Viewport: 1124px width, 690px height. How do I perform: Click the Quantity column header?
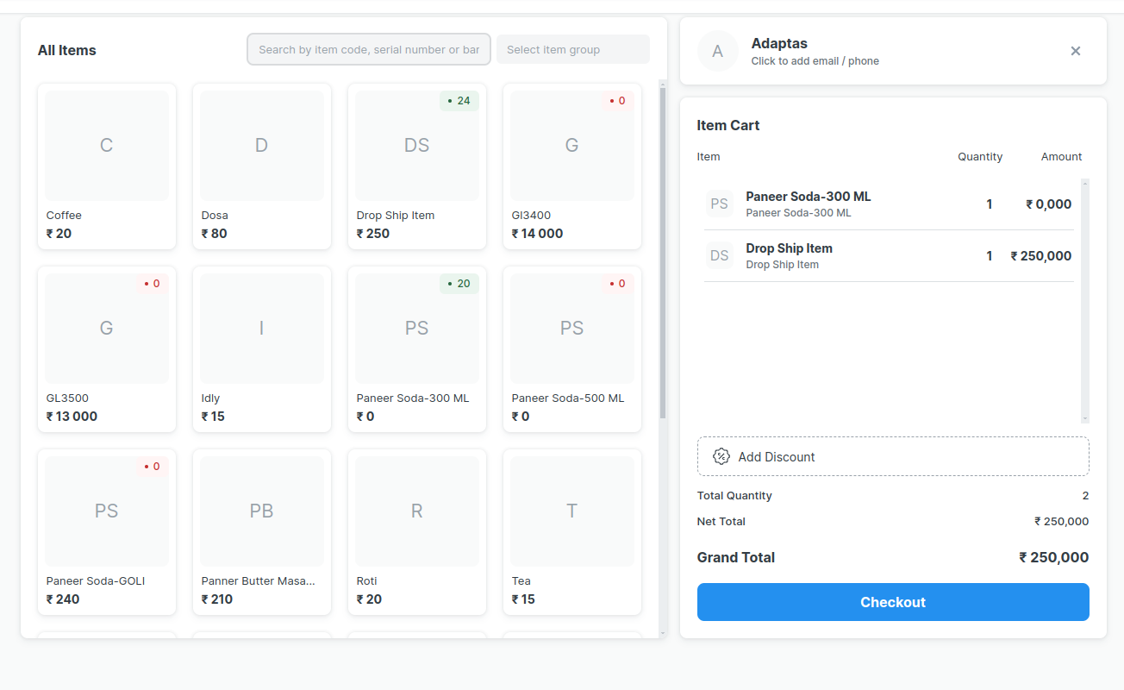pos(980,157)
